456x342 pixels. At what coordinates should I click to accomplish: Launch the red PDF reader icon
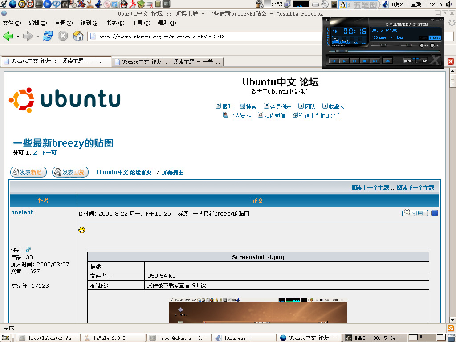(133, 4)
